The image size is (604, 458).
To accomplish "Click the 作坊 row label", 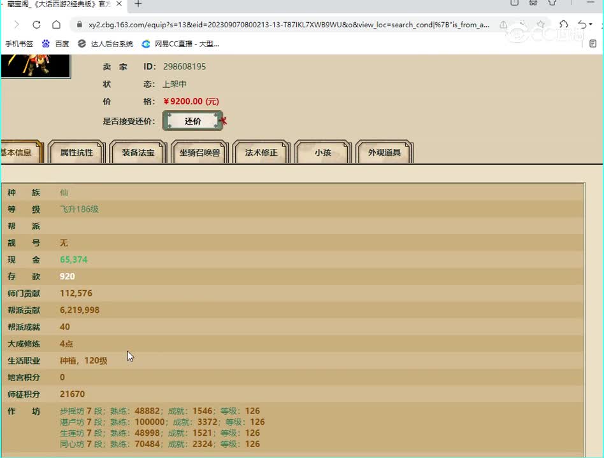I will 24,411.
